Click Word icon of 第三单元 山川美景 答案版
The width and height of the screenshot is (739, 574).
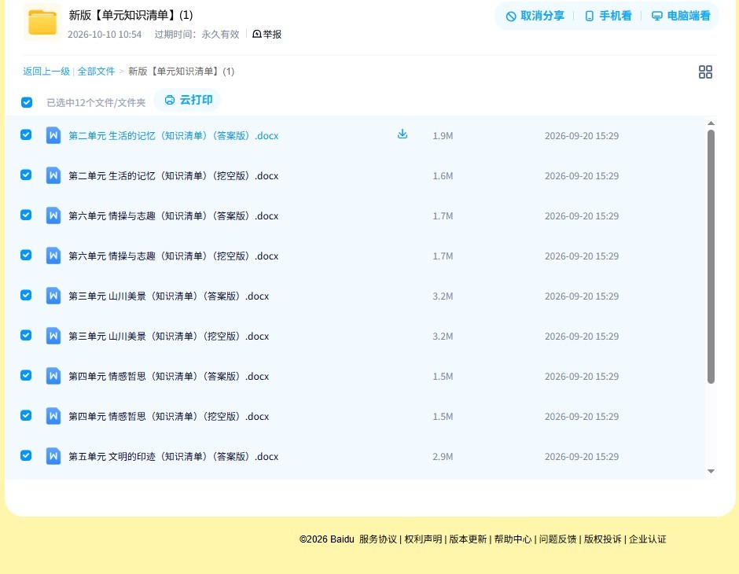tap(53, 296)
